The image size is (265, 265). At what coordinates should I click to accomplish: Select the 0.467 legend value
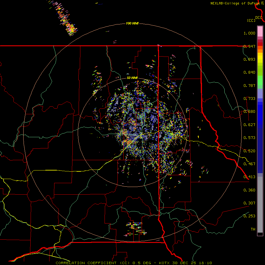249,164
